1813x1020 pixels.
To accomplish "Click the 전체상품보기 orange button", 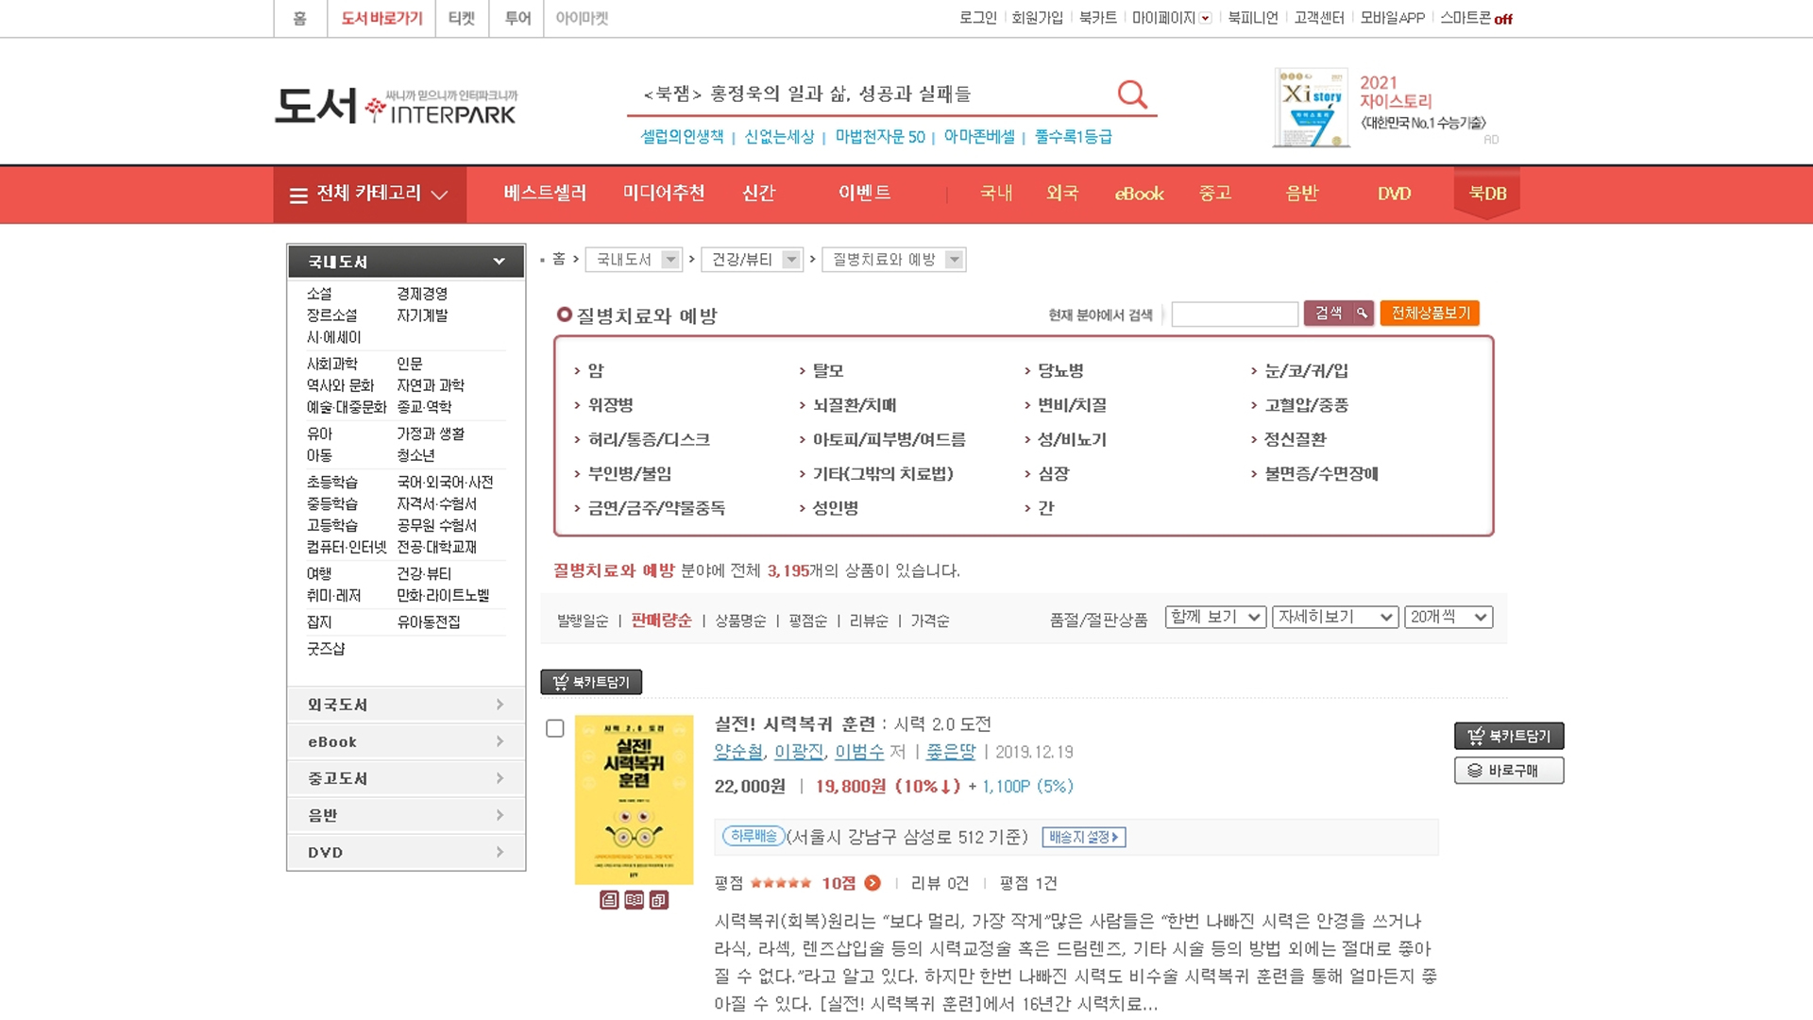I will 1429,313.
